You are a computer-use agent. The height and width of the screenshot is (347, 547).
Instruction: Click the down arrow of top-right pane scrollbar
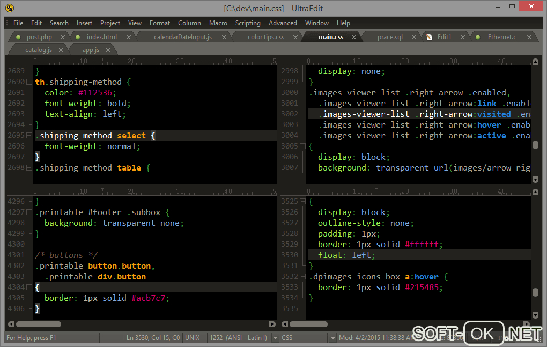click(536, 179)
